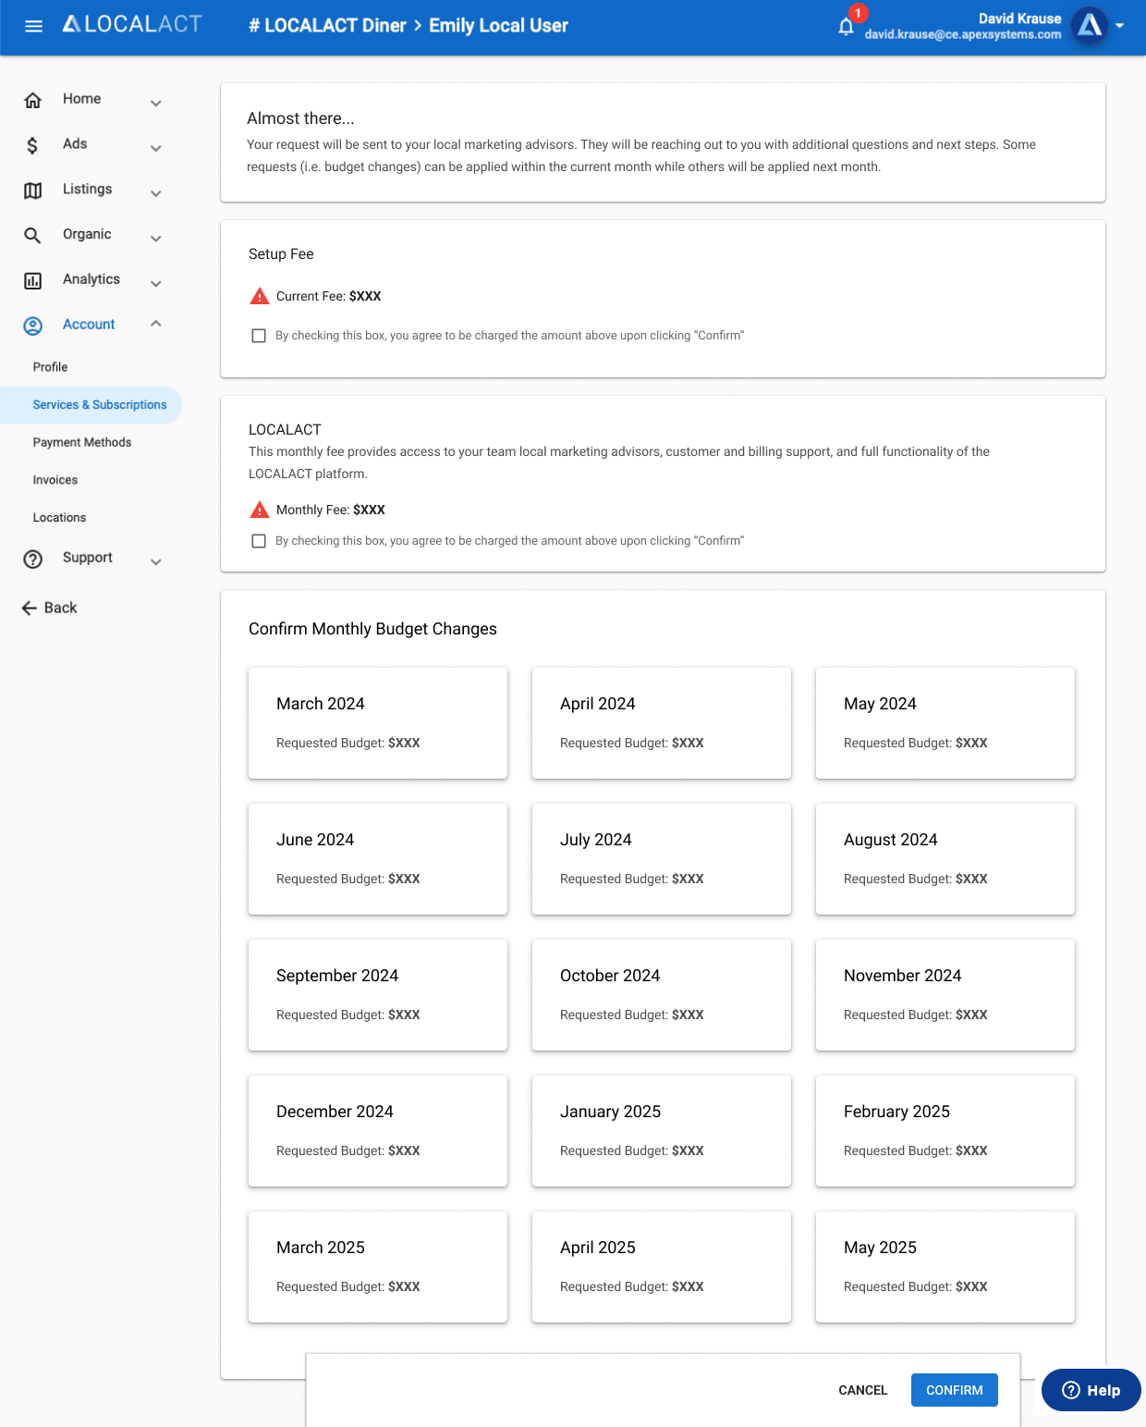Click the Analytics chart icon

coord(32,281)
